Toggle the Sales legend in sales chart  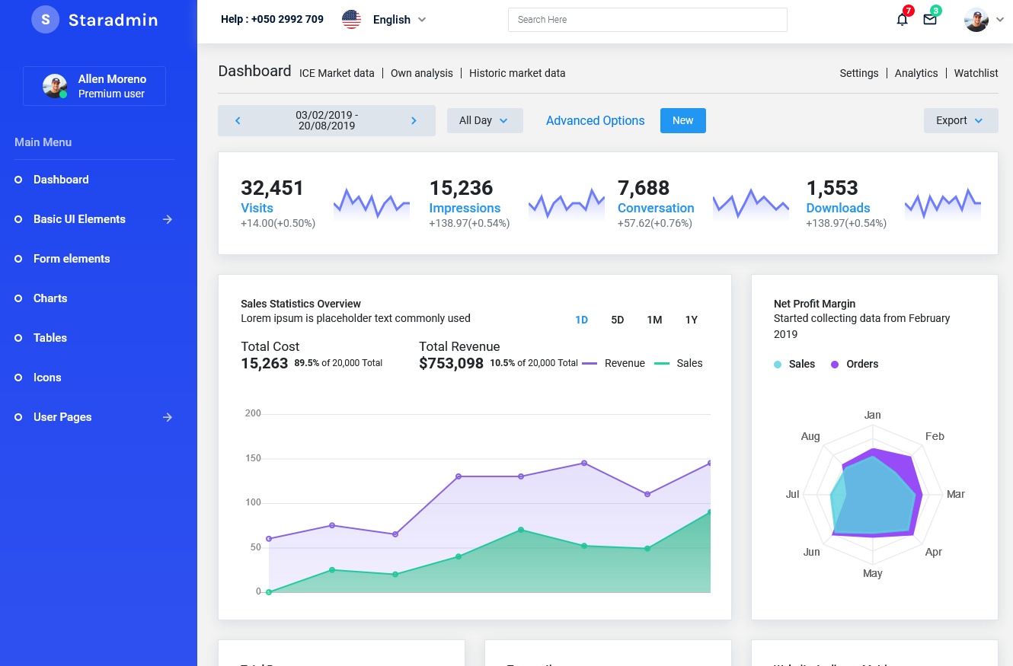679,363
